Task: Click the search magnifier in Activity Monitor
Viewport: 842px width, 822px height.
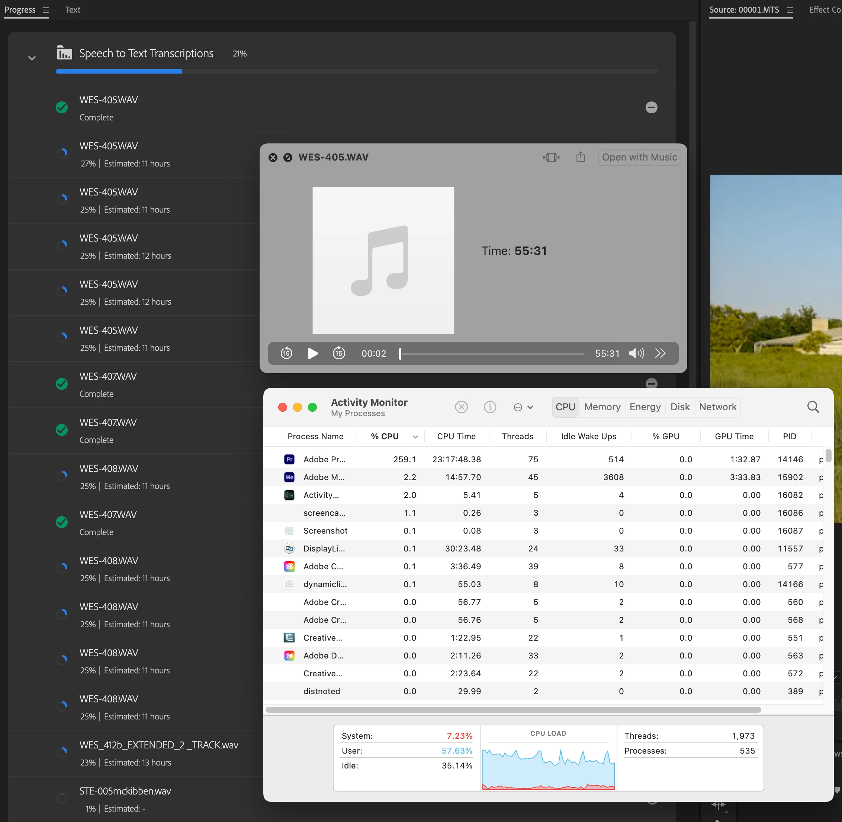Action: pyautogui.click(x=813, y=407)
